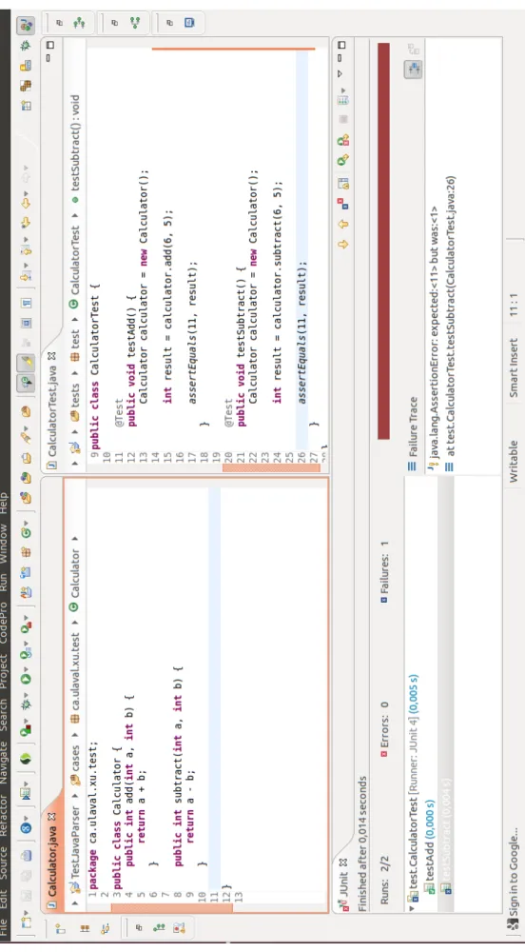The height and width of the screenshot is (952, 525).
Task: Open the New Java Class dropdown arrow
Action: click(26, 523)
